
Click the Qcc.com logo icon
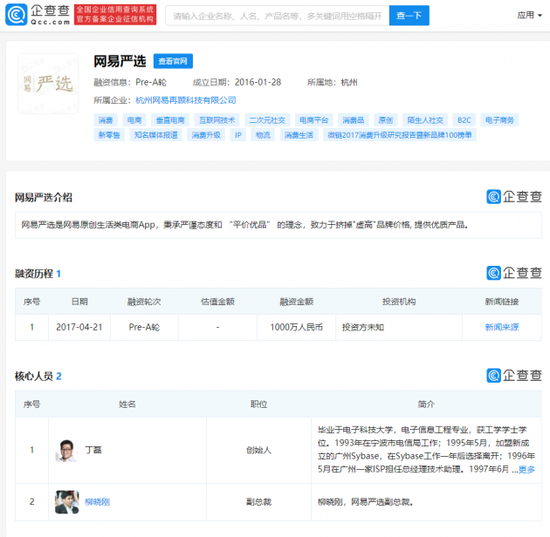click(x=16, y=15)
